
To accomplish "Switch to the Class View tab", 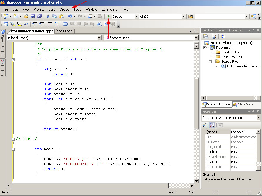I will click(243, 104).
